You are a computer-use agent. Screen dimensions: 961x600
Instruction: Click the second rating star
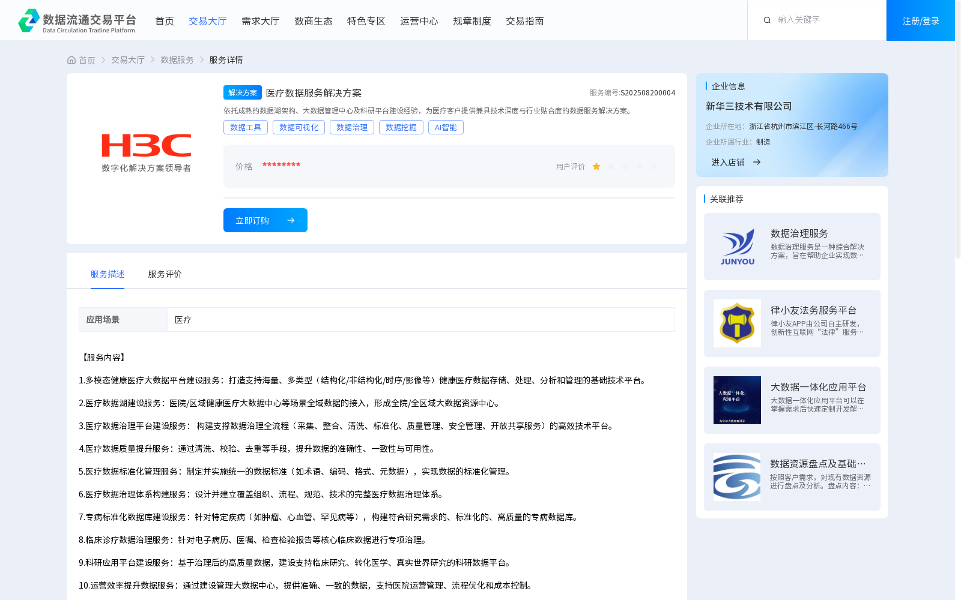click(x=611, y=167)
